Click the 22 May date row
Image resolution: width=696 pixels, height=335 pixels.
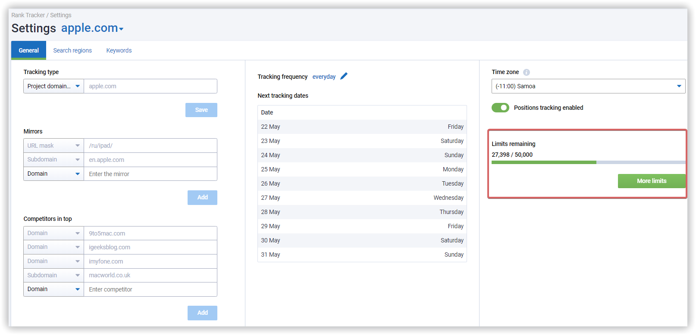(x=362, y=127)
